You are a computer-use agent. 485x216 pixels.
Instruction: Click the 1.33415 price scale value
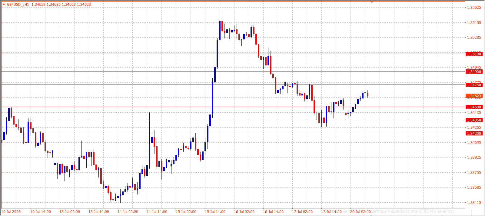pyautogui.click(x=474, y=203)
